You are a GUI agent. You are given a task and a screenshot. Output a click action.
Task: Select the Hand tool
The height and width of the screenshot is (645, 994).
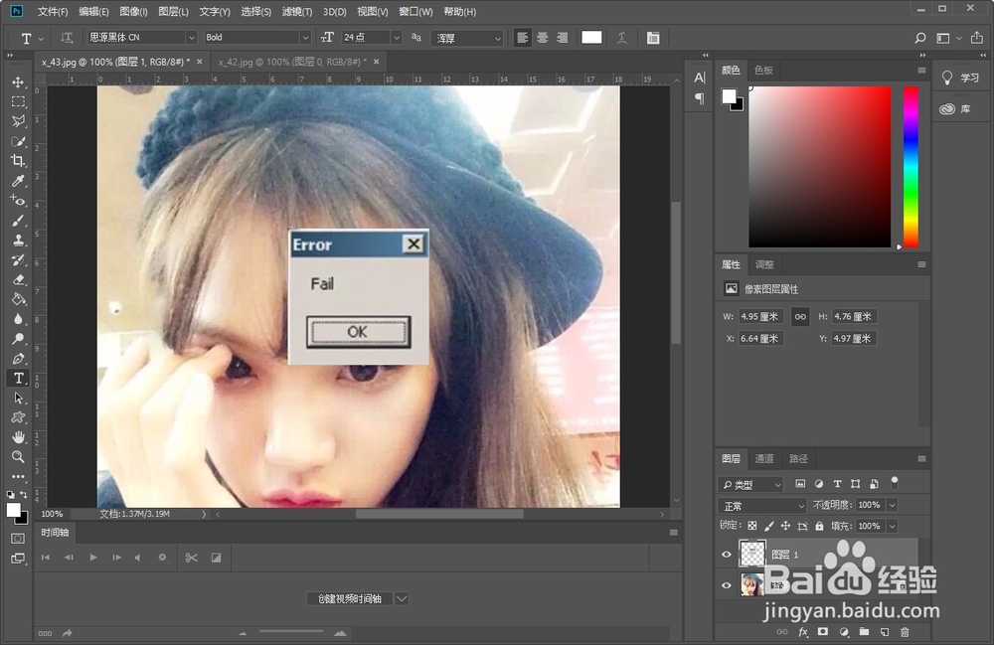pyautogui.click(x=18, y=436)
